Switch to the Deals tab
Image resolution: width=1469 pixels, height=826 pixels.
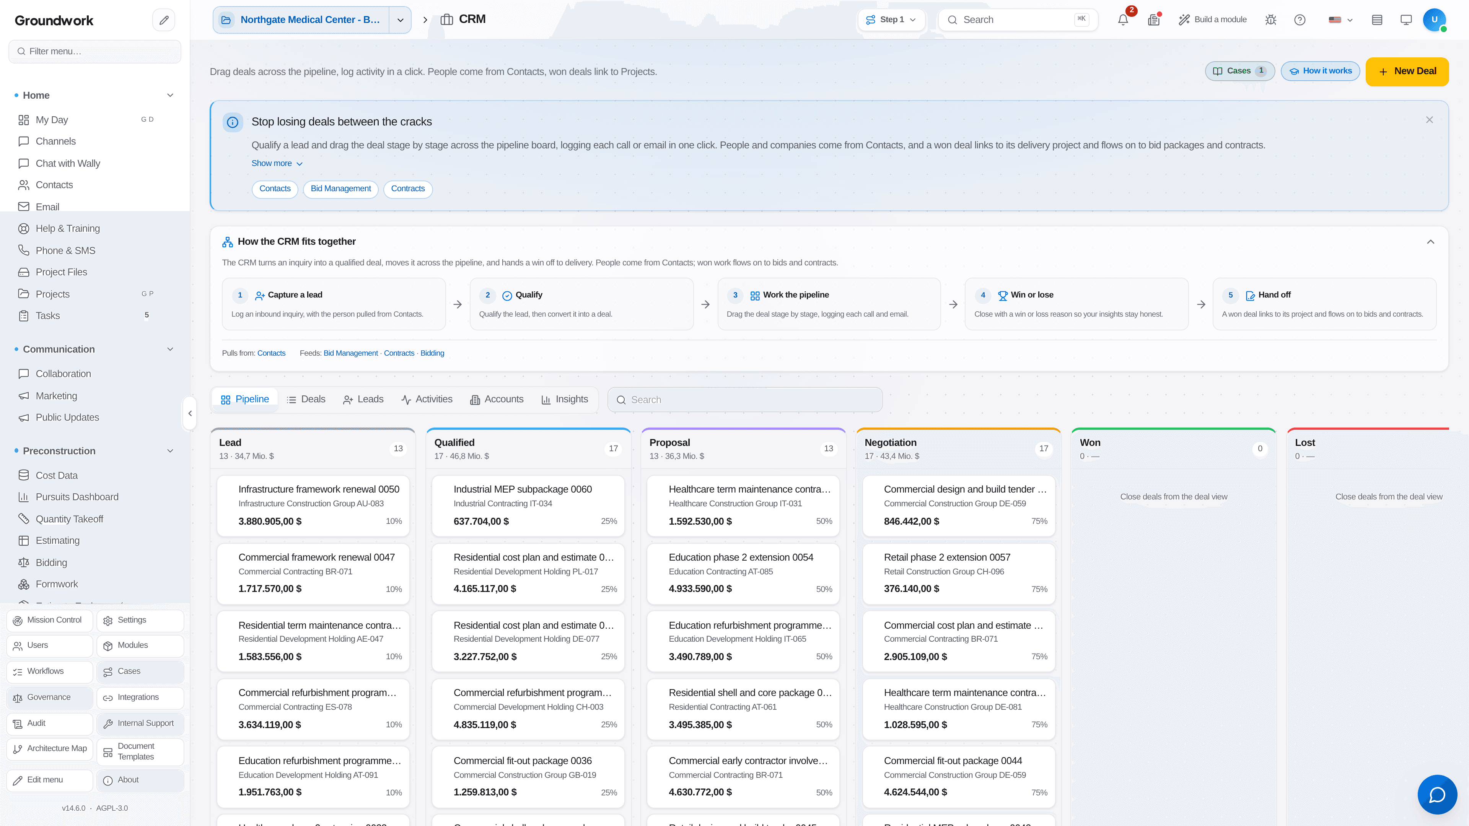coord(306,400)
